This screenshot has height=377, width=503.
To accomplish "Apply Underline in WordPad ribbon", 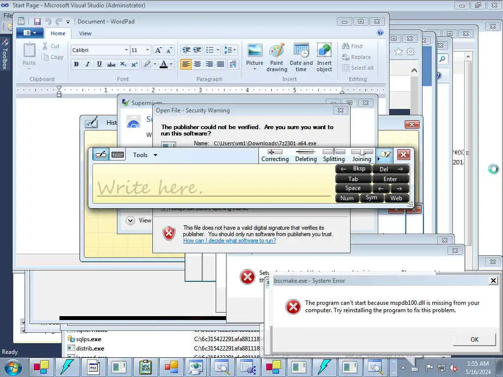I will point(99,64).
